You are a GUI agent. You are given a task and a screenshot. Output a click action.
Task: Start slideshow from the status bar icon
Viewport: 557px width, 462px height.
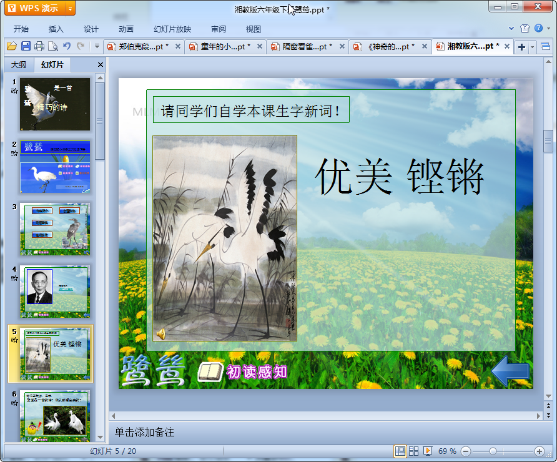[x=428, y=451]
